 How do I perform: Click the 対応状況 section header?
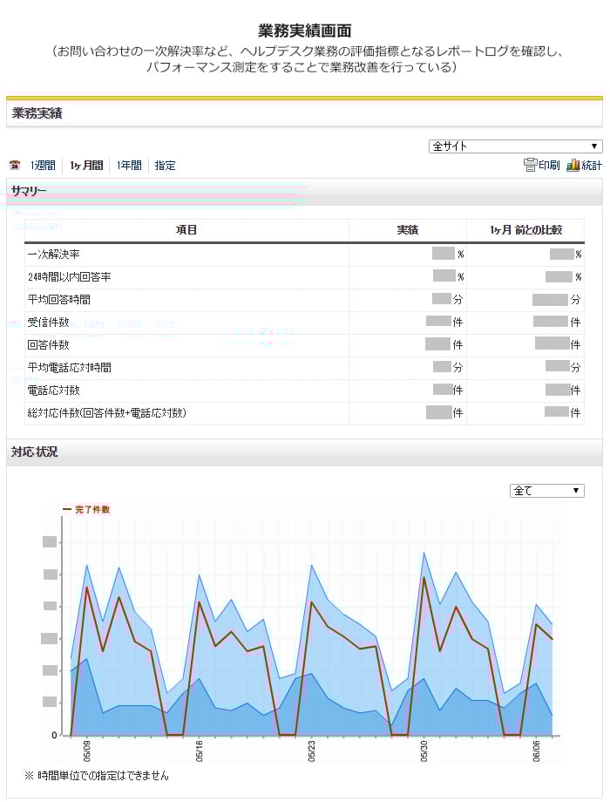[35, 452]
